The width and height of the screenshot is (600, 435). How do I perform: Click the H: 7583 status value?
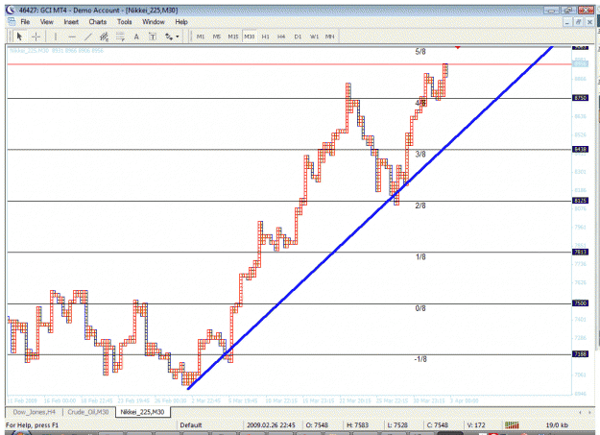click(x=357, y=425)
